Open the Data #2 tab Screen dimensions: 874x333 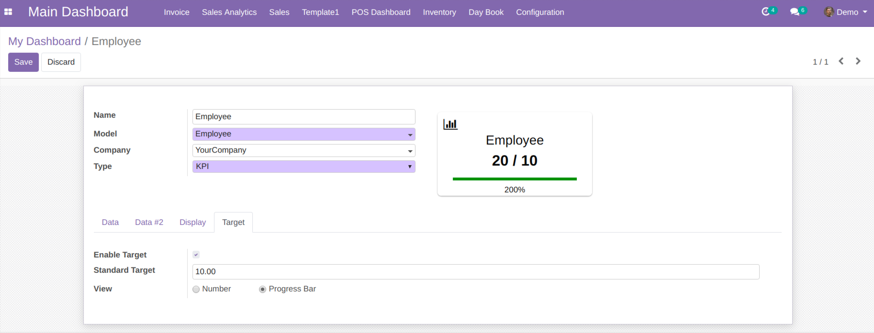click(x=149, y=222)
